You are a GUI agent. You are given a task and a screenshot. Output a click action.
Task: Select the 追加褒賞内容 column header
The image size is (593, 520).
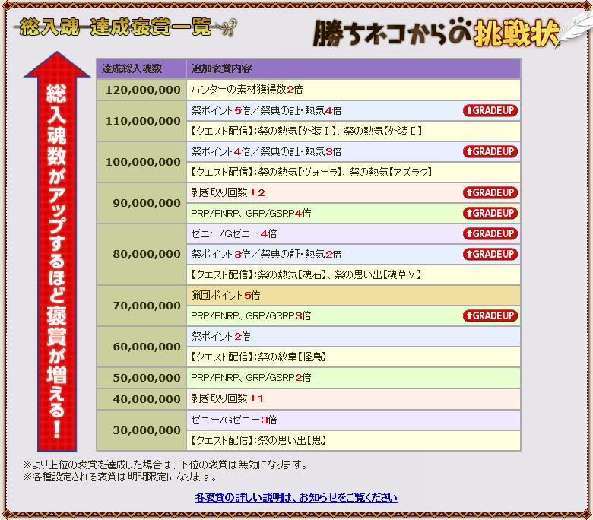point(354,68)
